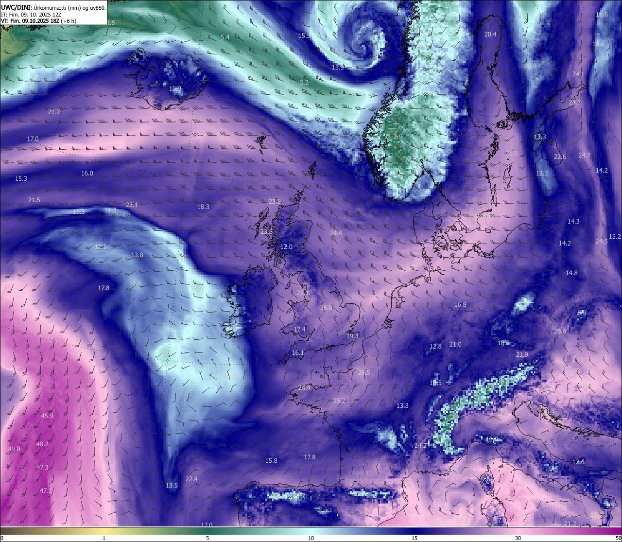This screenshot has width=622, height=542.
Task: Click the 24.5 value label
Action: point(602,241)
